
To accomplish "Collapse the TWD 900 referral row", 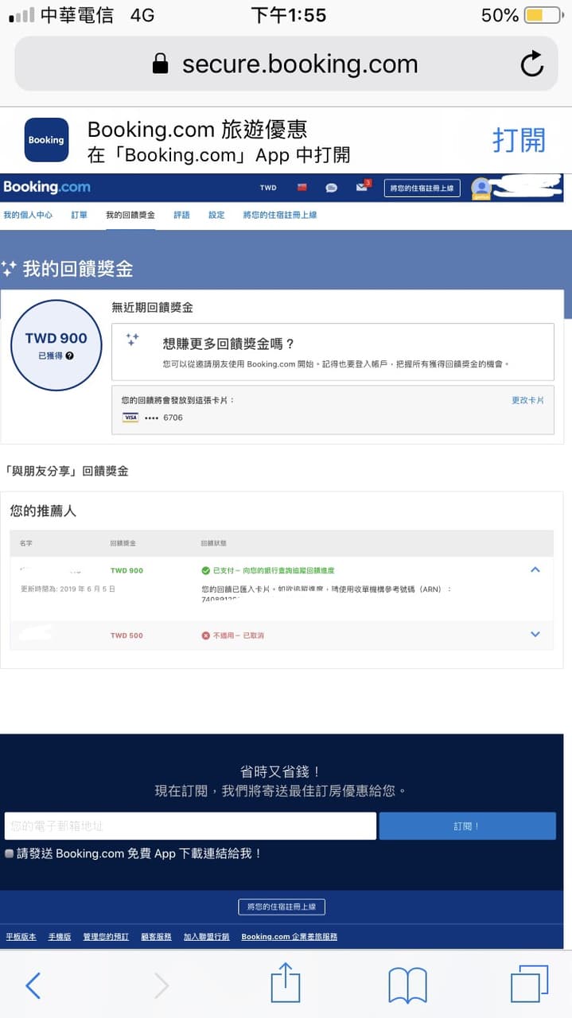I will pos(535,569).
